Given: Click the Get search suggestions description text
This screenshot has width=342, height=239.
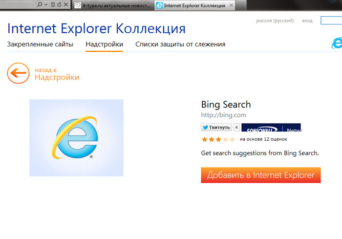Looking at the screenshot, I should [260, 153].
